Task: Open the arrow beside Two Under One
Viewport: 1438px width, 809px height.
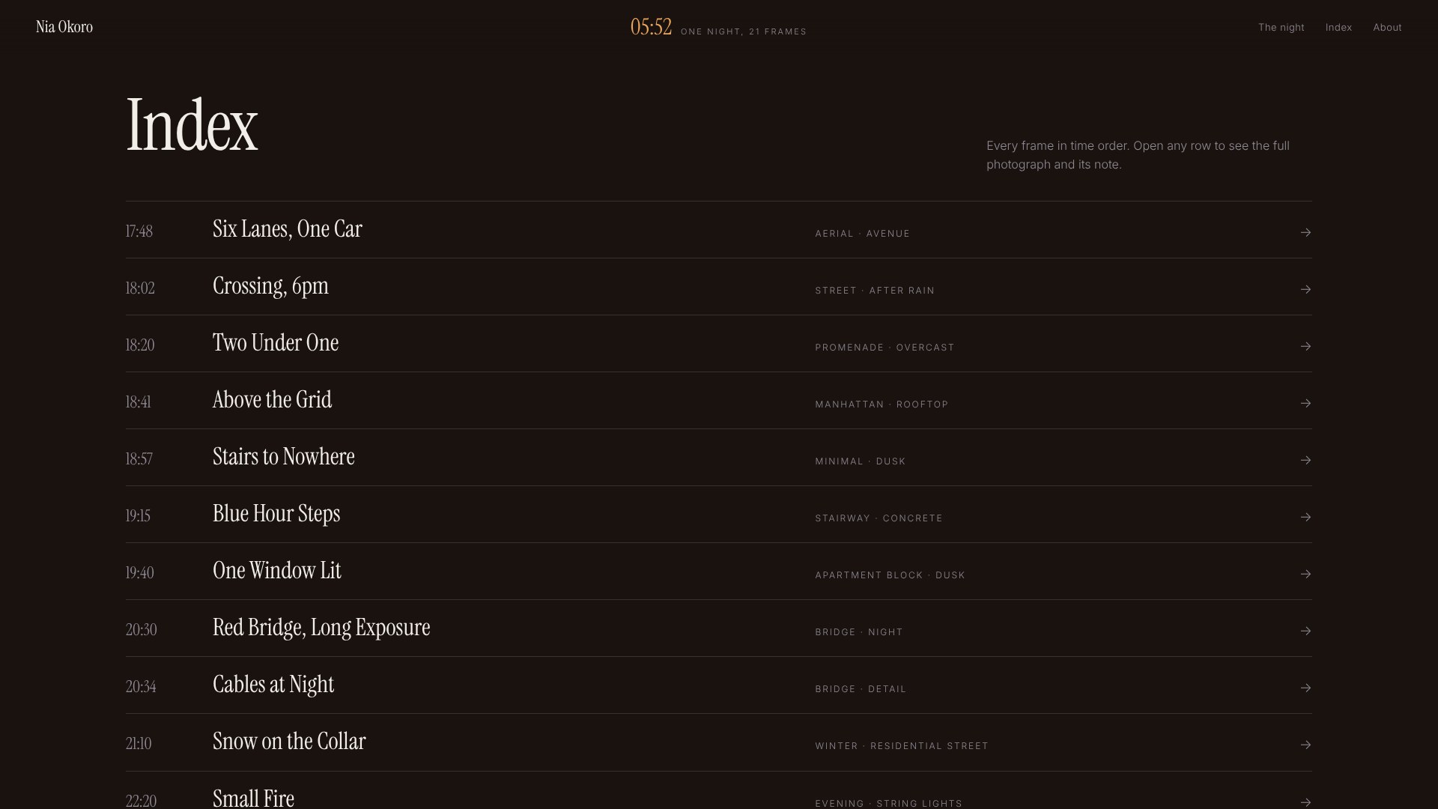Action: point(1305,346)
